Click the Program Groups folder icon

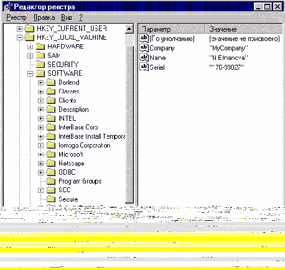[51, 182]
